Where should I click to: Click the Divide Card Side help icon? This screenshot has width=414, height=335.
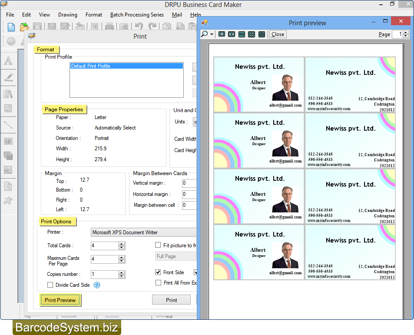97,285
